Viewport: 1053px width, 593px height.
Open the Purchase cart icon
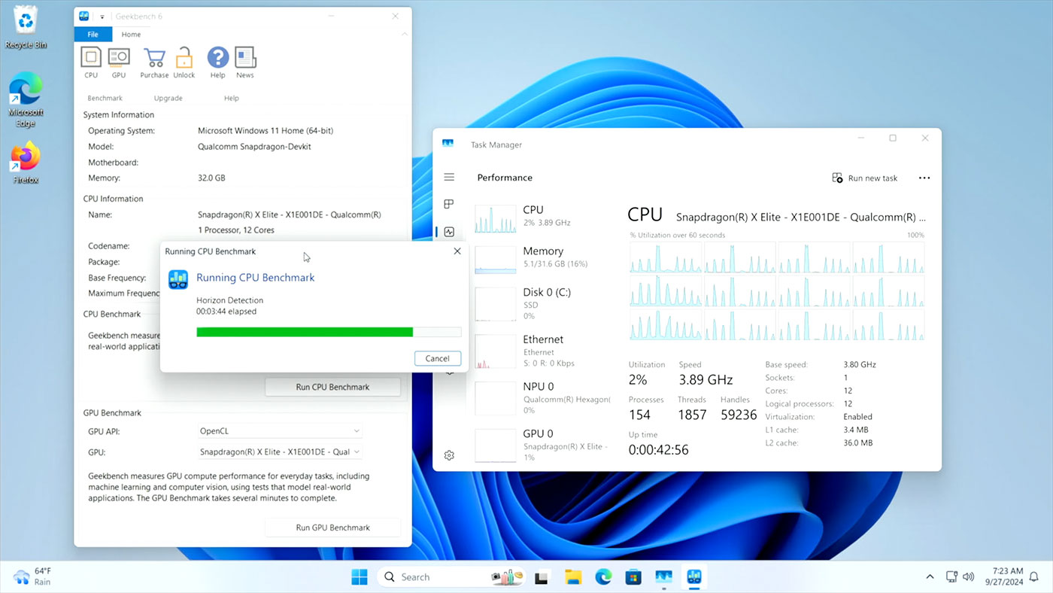154,62
